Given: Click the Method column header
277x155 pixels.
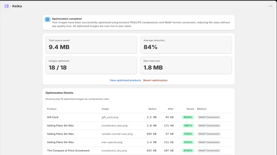Looking at the screenshot, I should pyautogui.click(x=202, y=109).
